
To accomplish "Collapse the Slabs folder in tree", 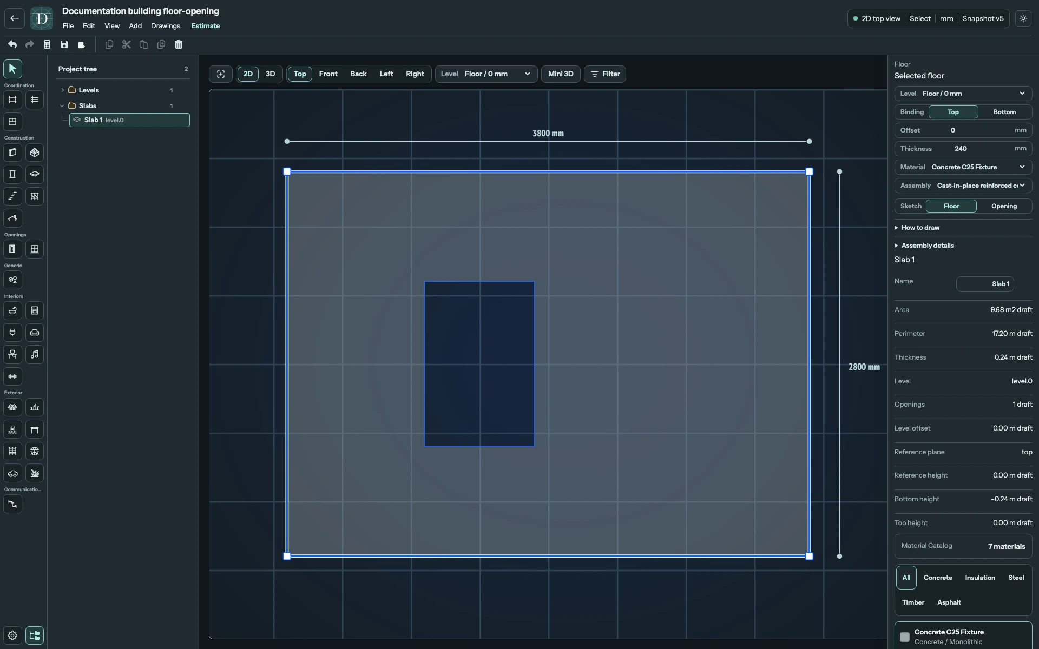I will [62, 106].
